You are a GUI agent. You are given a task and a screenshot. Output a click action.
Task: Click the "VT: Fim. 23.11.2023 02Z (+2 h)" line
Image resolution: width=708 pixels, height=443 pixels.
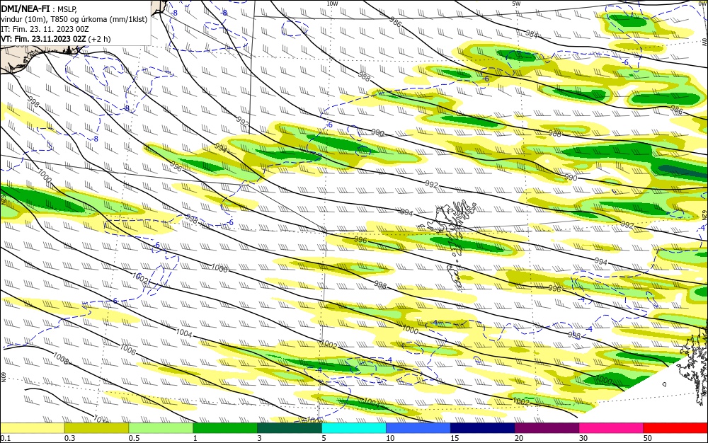click(x=55, y=39)
